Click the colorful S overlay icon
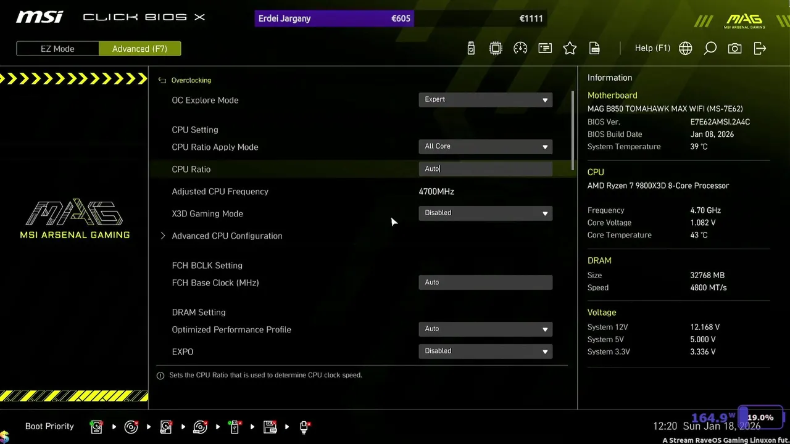This screenshot has width=790, height=444. (x=5, y=437)
